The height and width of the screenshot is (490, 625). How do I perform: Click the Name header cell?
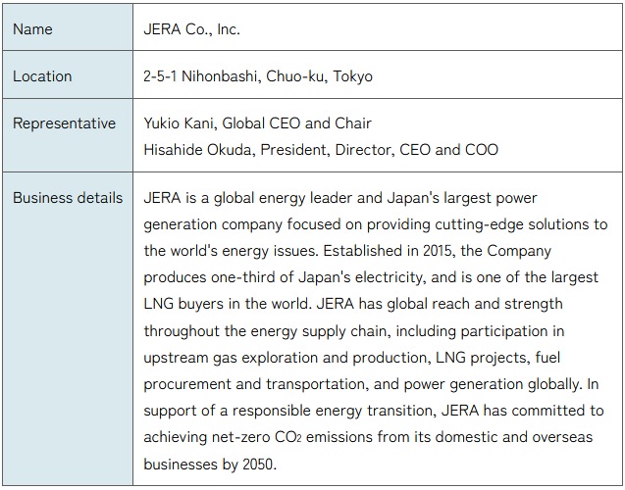[x=68, y=27]
